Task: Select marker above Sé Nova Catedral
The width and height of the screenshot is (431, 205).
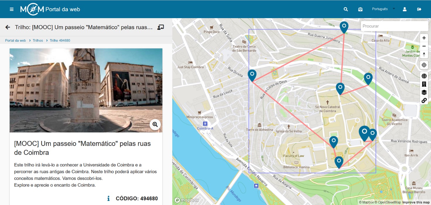Action: [x=340, y=88]
